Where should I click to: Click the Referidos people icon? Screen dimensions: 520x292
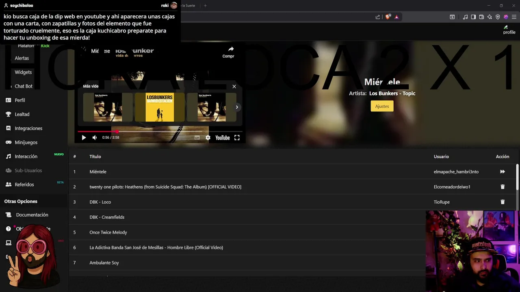8,185
